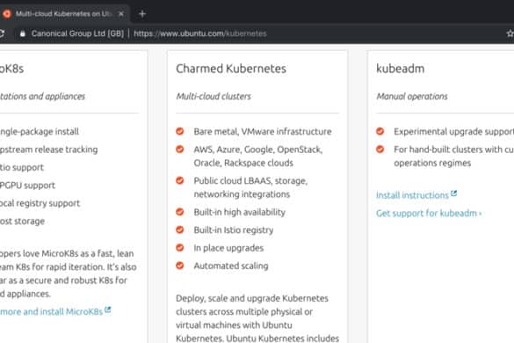The height and width of the screenshot is (343, 514).
Task: Click the Canonical Group Ltd certificate label
Action: [x=77, y=33]
